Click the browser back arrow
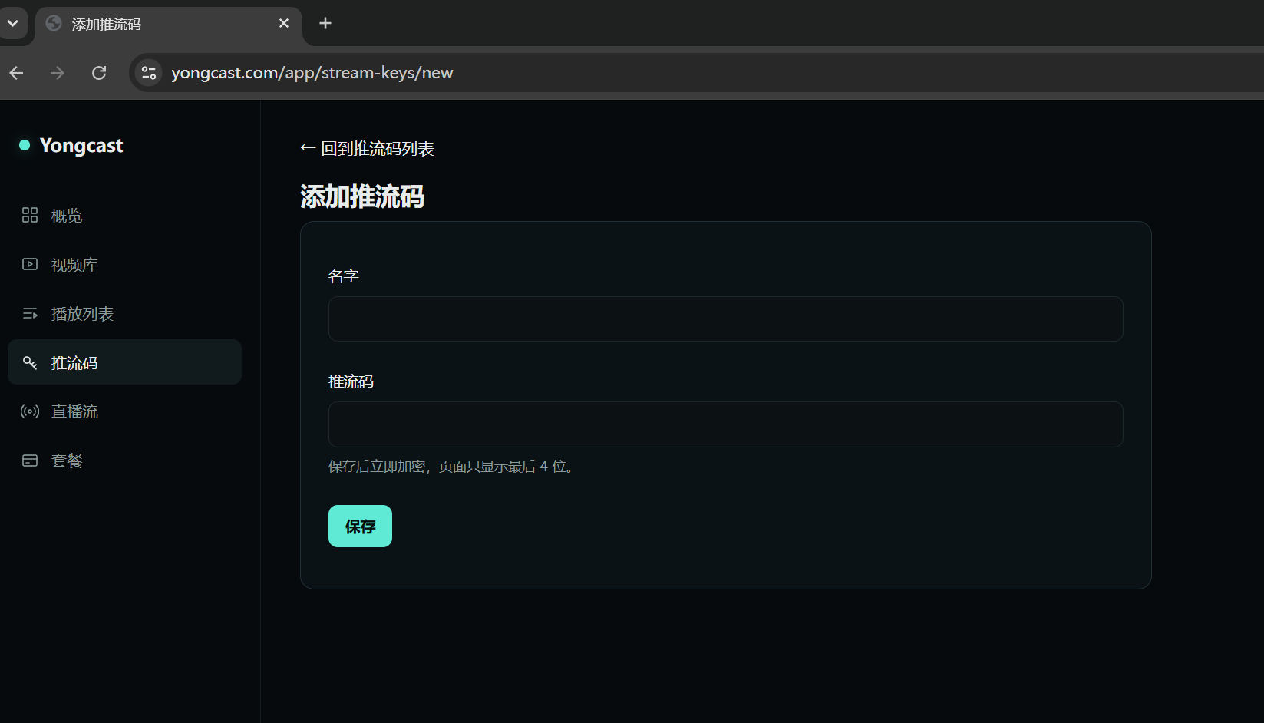Screen dimensions: 1264x723 [16, 73]
